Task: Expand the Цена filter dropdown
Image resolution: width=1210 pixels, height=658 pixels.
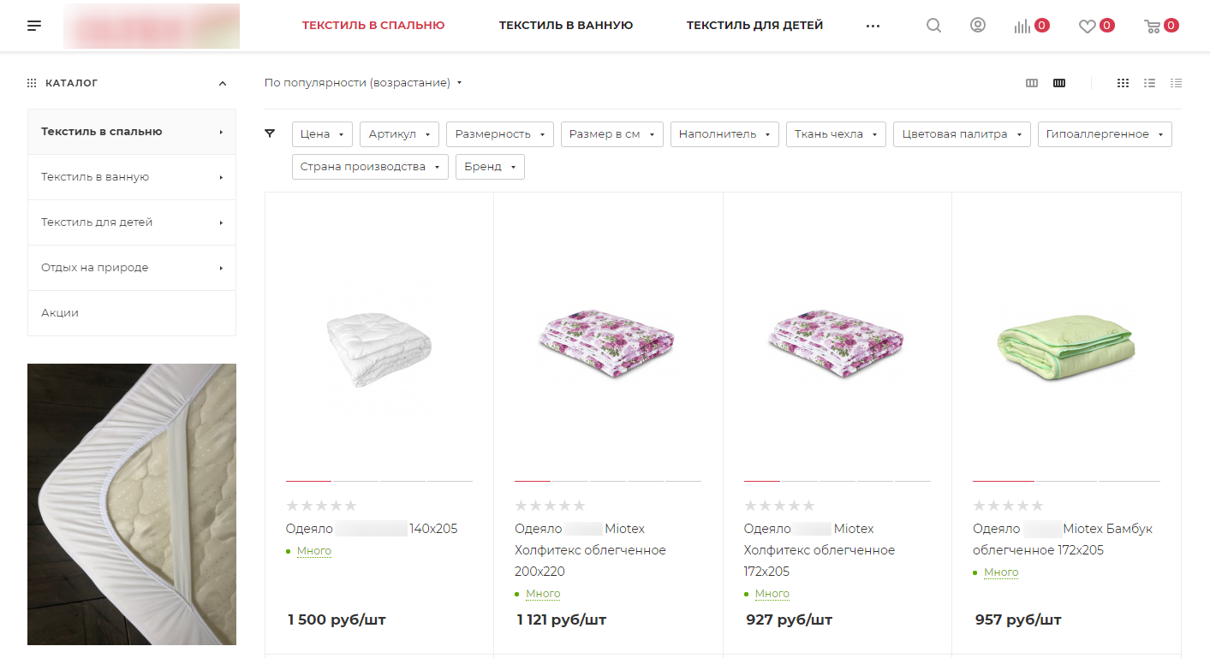Action: point(322,134)
